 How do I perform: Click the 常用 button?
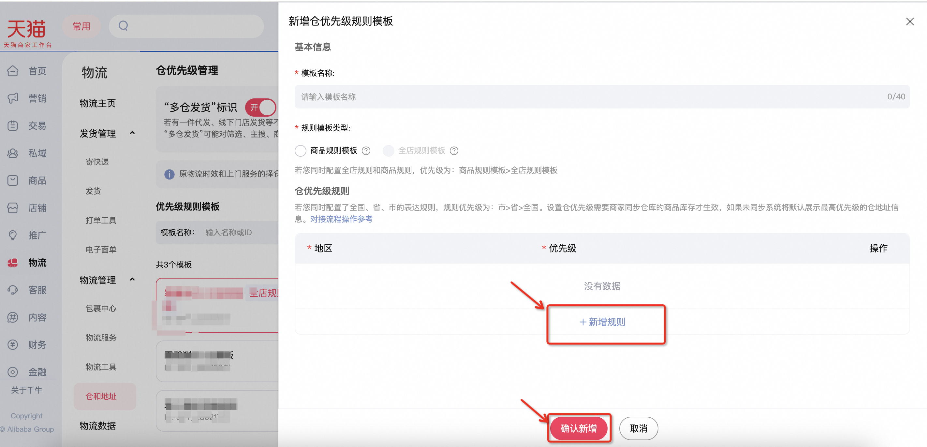[81, 26]
